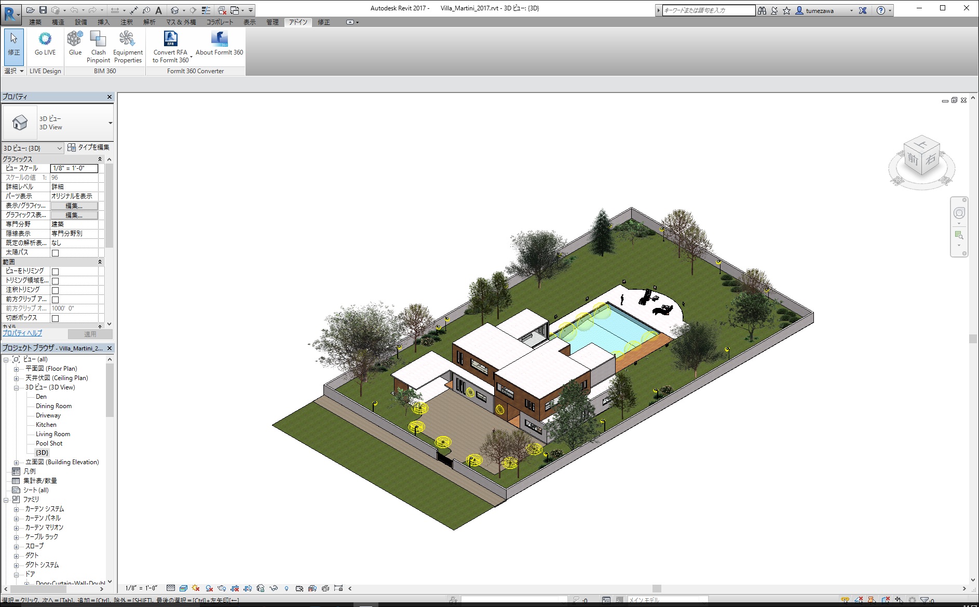Screen dimensions: 979x607
Task: Click the Go LIVE icon
Action: (45, 39)
